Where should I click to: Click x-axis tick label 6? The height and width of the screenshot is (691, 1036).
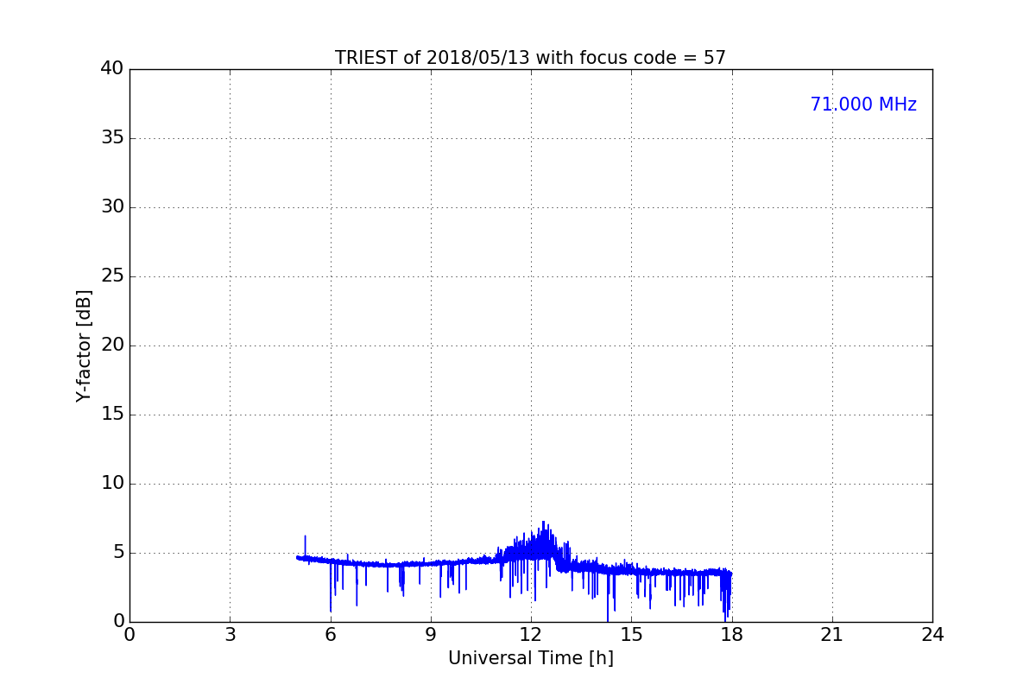click(x=331, y=635)
